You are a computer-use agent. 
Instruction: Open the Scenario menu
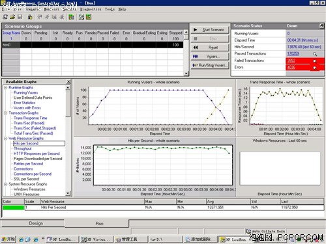pos(32,9)
